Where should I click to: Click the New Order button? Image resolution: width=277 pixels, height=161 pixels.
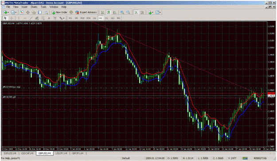(59, 12)
